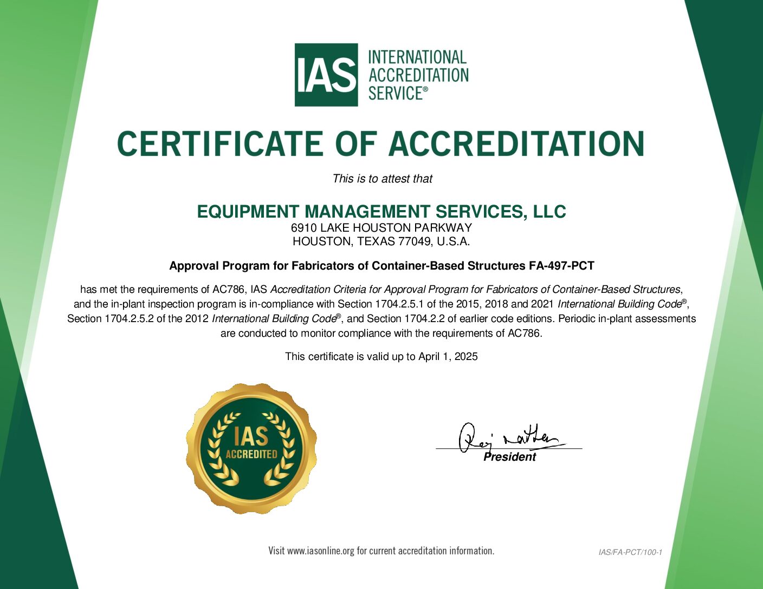Click the line 'are conducted to monitor compliance'
The height and width of the screenshot is (589, 763).
(x=381, y=333)
